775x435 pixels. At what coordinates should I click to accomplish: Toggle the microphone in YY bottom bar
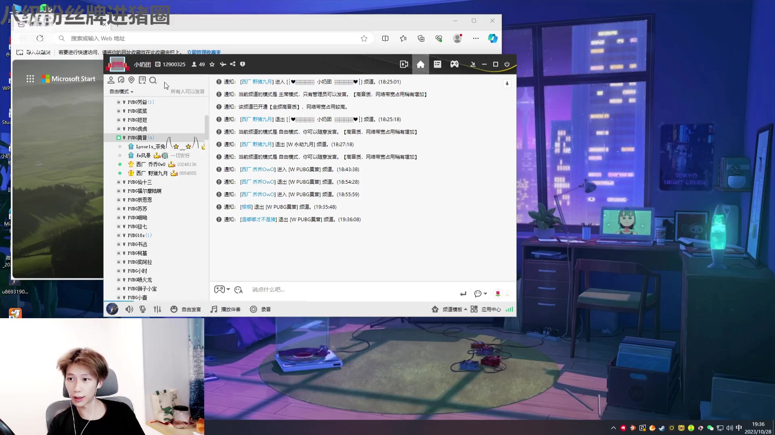142,309
